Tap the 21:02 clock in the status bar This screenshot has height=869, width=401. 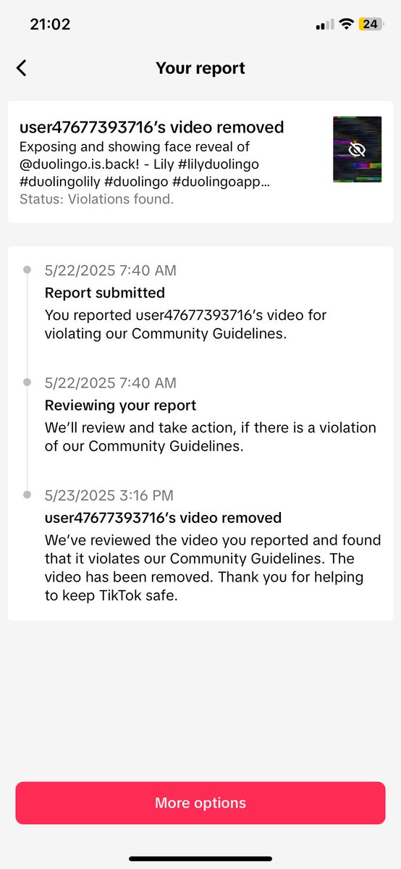(x=50, y=24)
